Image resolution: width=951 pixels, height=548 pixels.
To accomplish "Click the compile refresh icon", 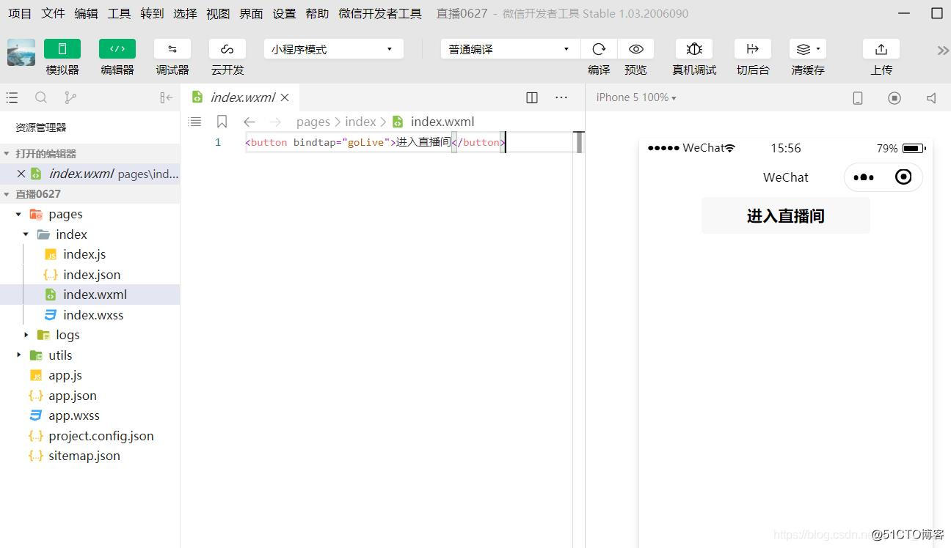I will [599, 49].
